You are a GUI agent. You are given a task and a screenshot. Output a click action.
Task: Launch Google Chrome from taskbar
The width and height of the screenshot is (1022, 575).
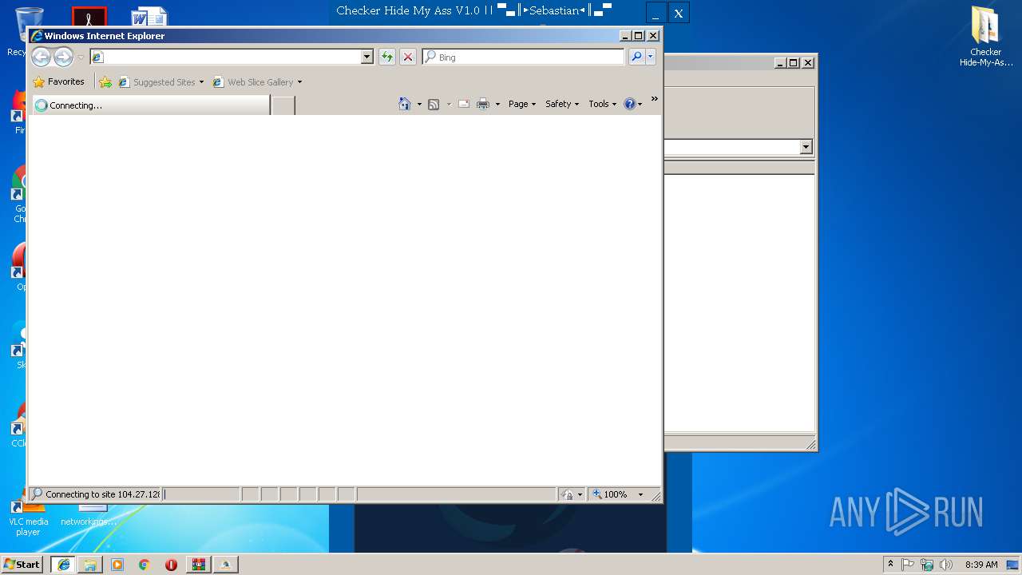(145, 564)
